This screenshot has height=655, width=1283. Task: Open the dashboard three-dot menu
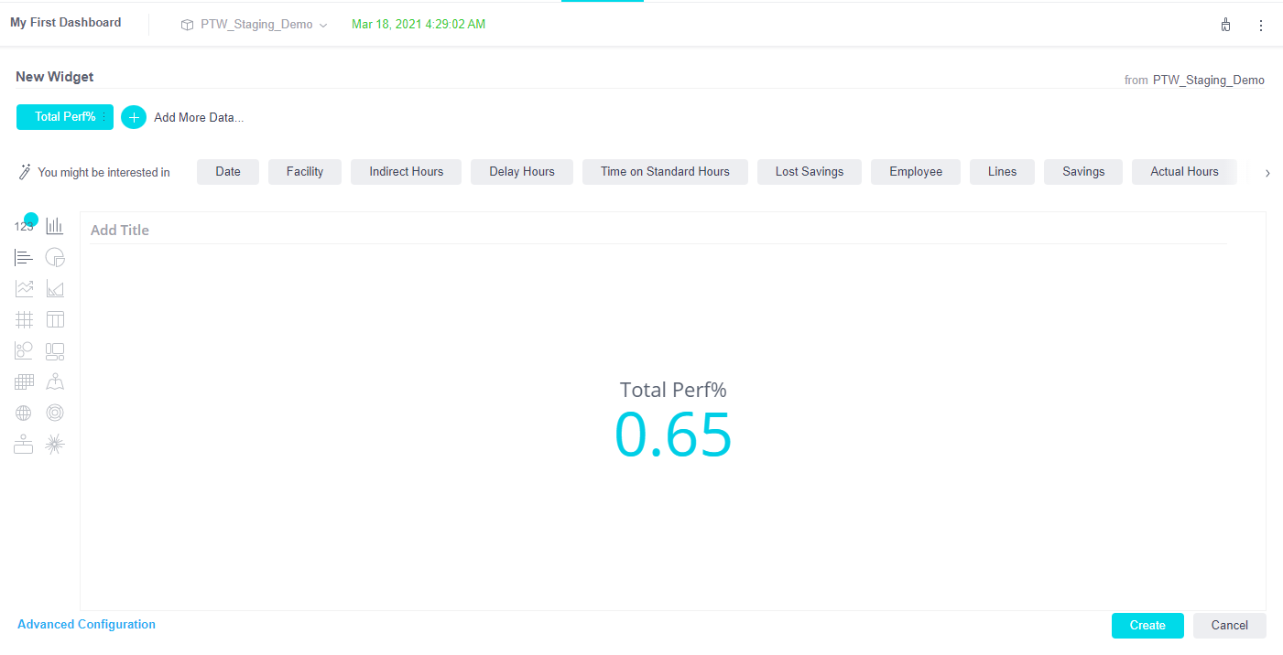tap(1260, 26)
